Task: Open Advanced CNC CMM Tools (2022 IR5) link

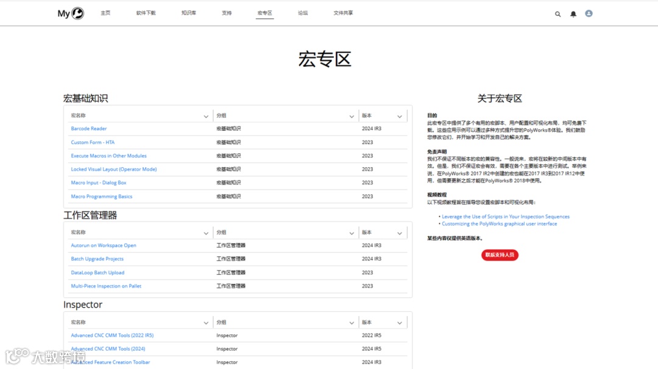Action: point(112,336)
